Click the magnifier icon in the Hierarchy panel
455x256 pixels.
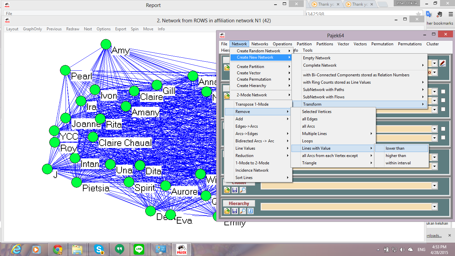pos(242,211)
